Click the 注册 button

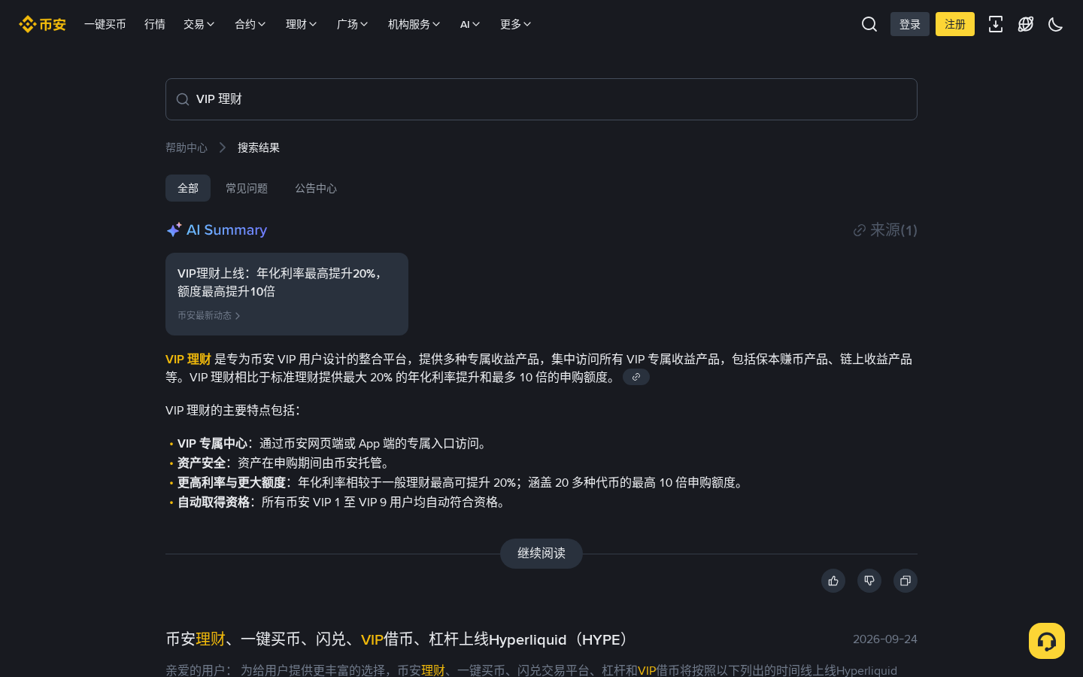click(x=955, y=24)
